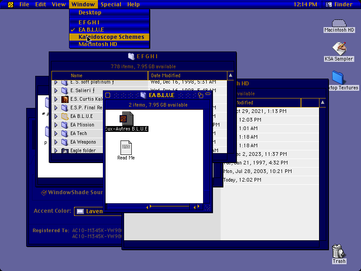This screenshot has height=271, width=361.
Task: Click Modified column header in Macintosh HD window
Action: click(268, 103)
